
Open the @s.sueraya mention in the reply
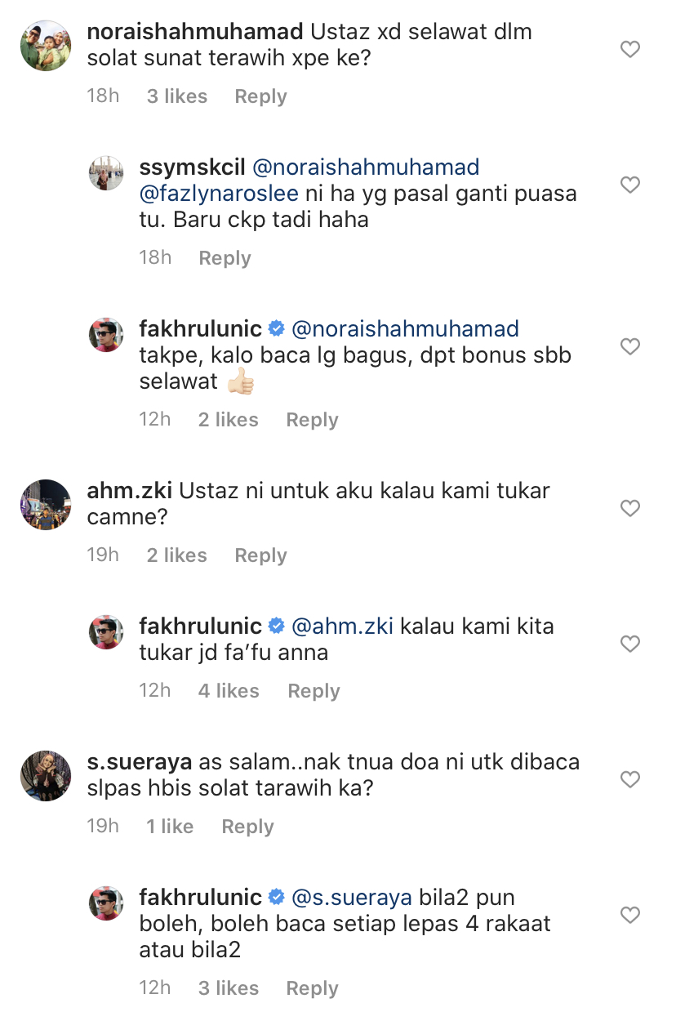[x=352, y=898]
